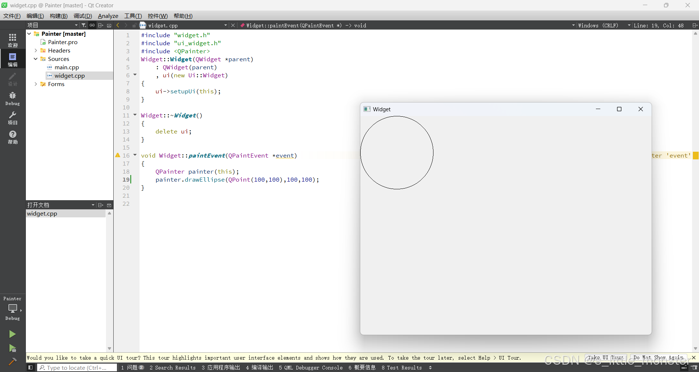
Task: Click Do Not Show Again button
Action: point(658,358)
